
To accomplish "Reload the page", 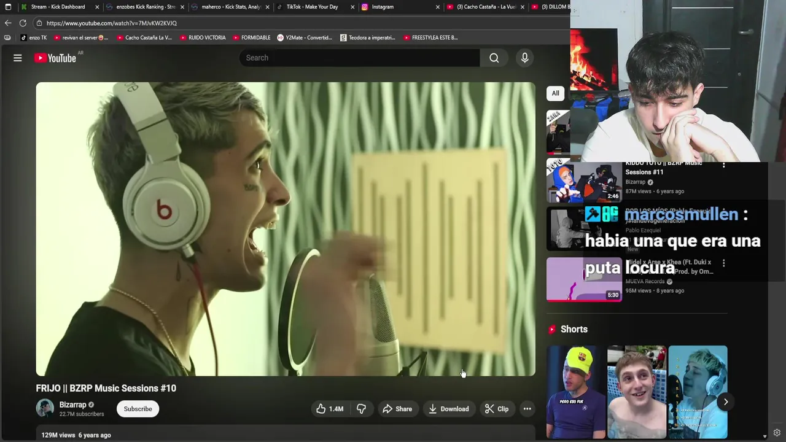I will (x=23, y=23).
